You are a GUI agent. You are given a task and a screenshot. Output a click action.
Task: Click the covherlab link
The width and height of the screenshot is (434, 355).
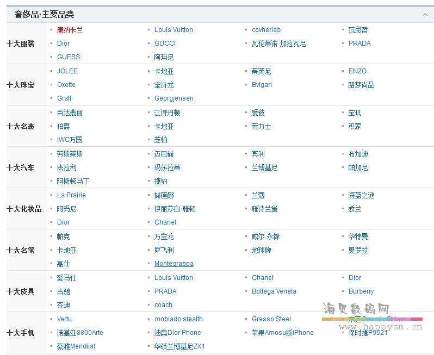tap(266, 30)
